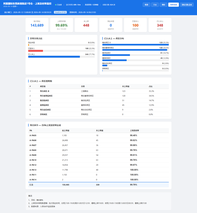
Task: Click the 51 cell in zone table row 3
Action: pos(123,101)
